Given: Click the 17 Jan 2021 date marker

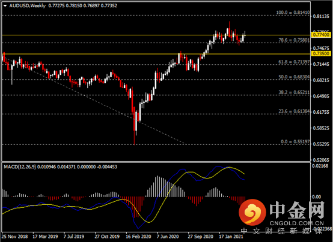Looking at the screenshot, I should coord(231,237).
